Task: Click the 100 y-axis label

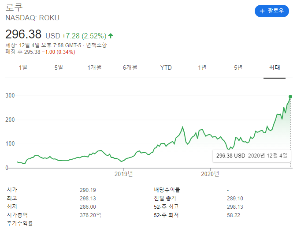Action: tap(10, 143)
